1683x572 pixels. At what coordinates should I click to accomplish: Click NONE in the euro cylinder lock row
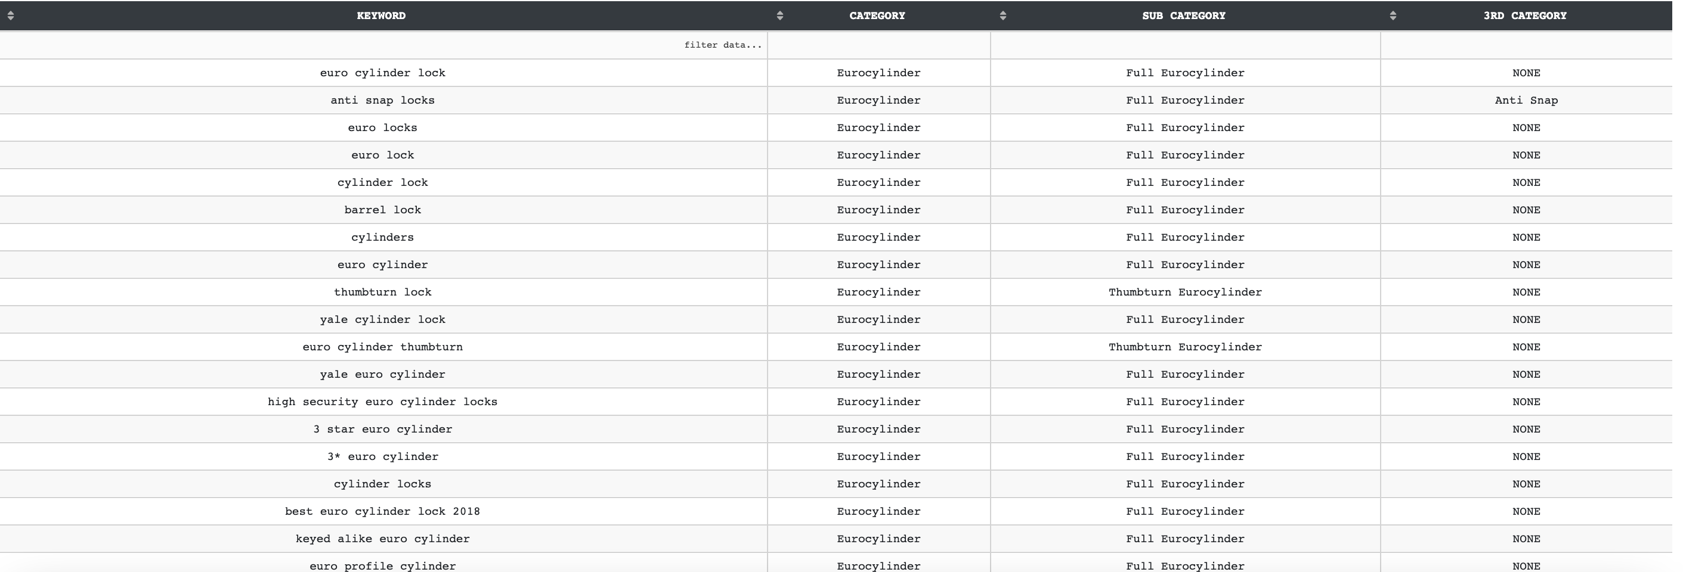tap(1526, 73)
